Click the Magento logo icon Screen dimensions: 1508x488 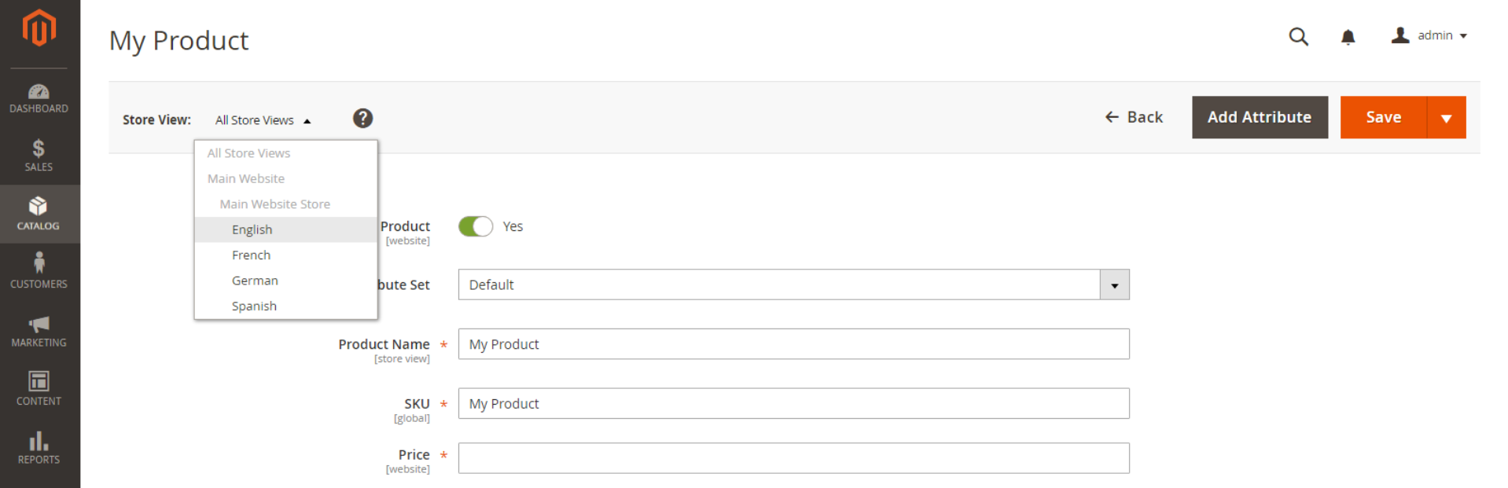tap(39, 29)
